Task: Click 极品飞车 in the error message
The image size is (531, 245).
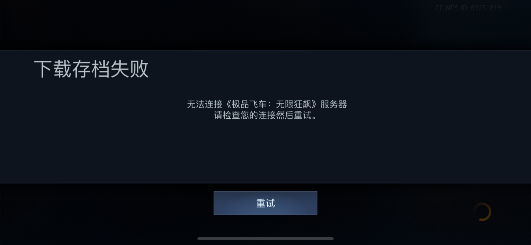Action: [249, 104]
